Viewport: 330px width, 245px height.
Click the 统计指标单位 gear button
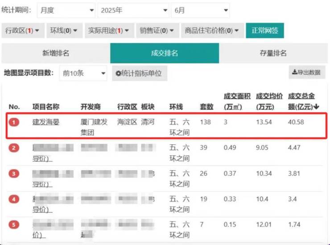coord(139,73)
